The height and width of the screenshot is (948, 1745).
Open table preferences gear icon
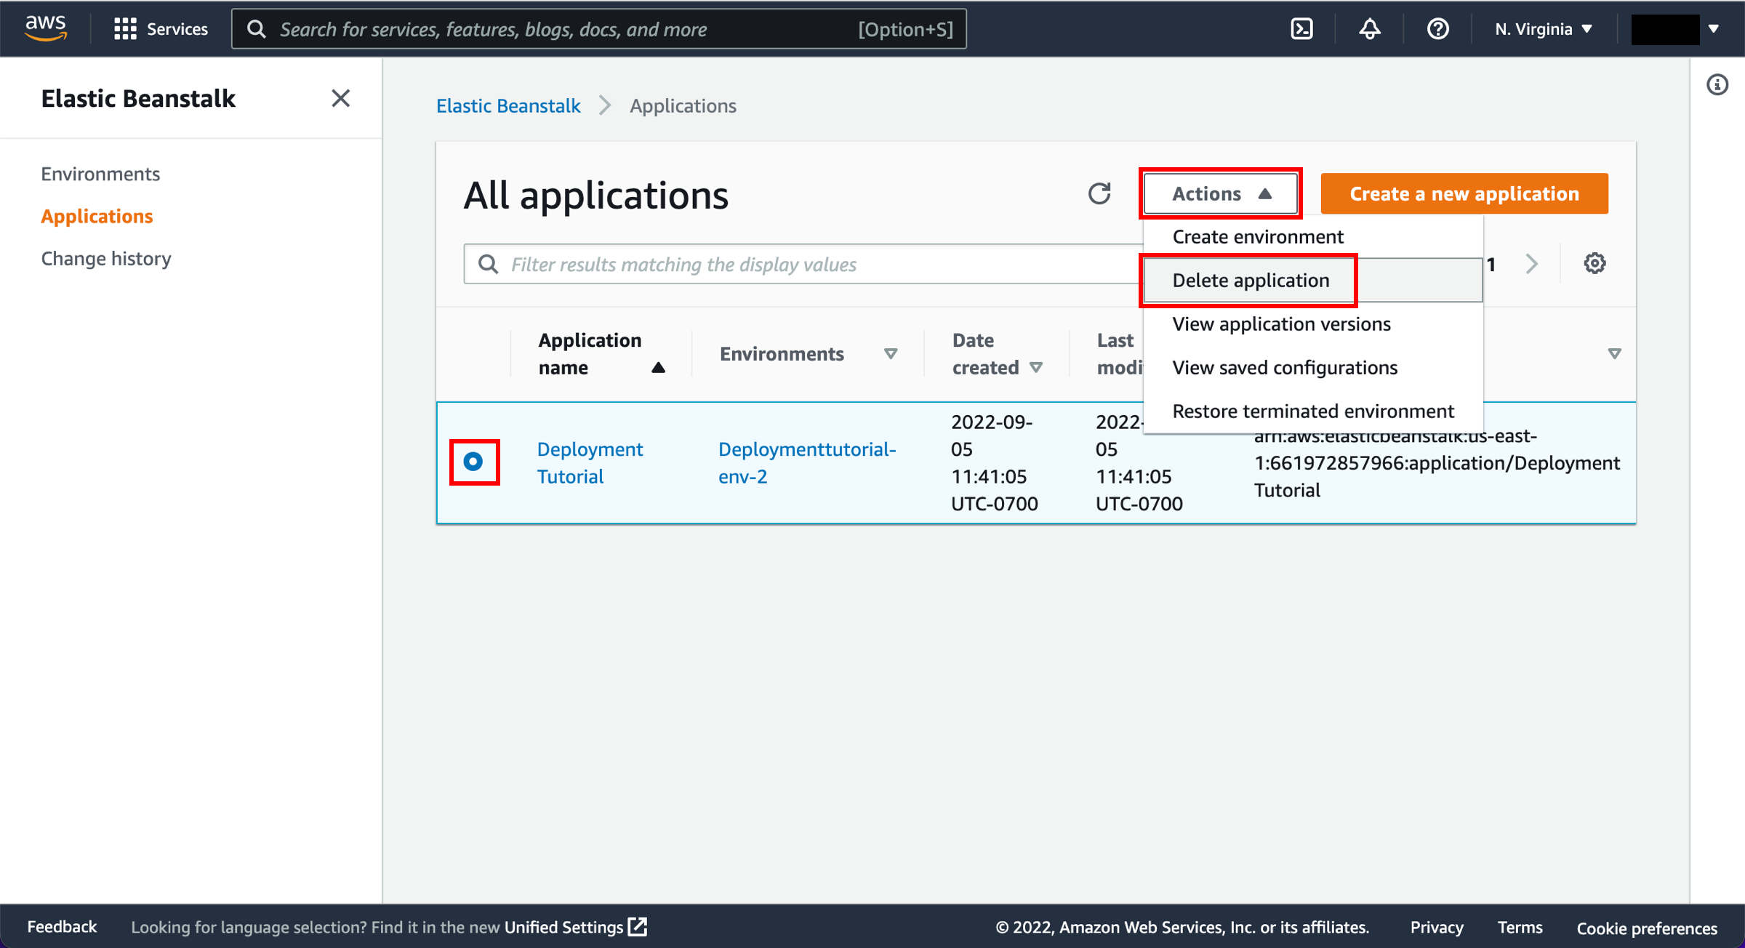(1594, 263)
